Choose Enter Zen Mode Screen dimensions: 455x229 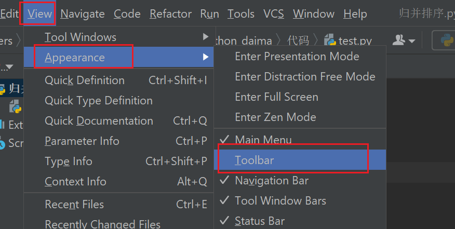tap(300, 117)
